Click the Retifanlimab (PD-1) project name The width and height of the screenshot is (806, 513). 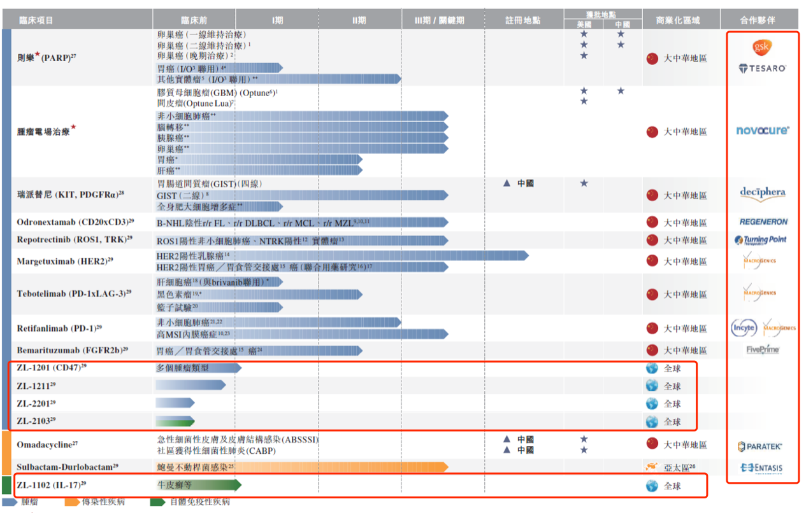click(x=59, y=328)
